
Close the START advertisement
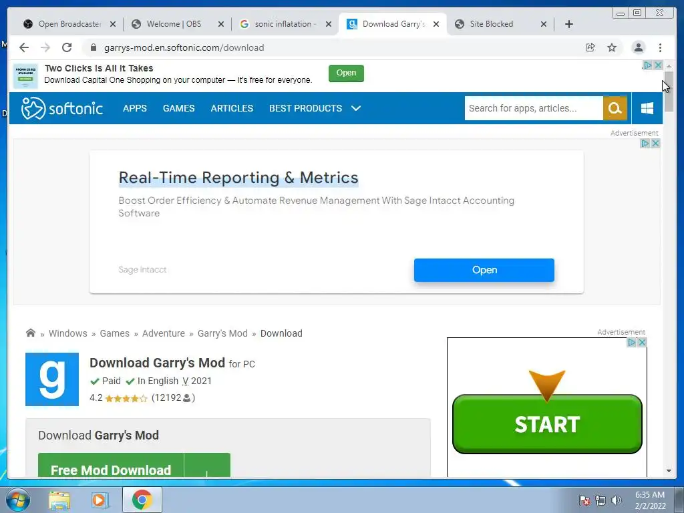pos(642,343)
